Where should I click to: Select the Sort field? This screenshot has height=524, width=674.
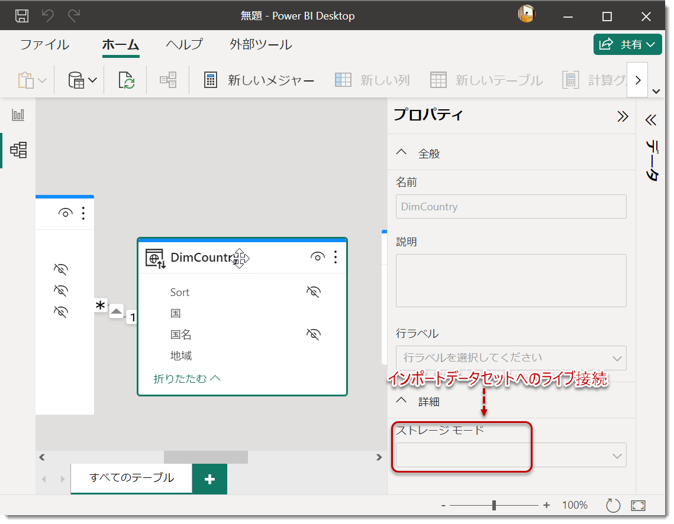(x=180, y=292)
